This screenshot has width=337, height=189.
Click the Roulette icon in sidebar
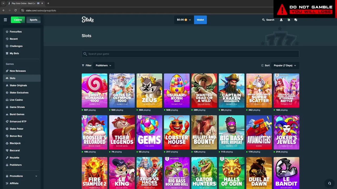[x=7, y=157]
